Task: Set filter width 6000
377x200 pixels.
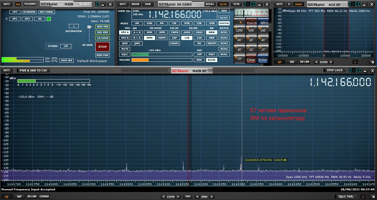Action: tap(199, 32)
